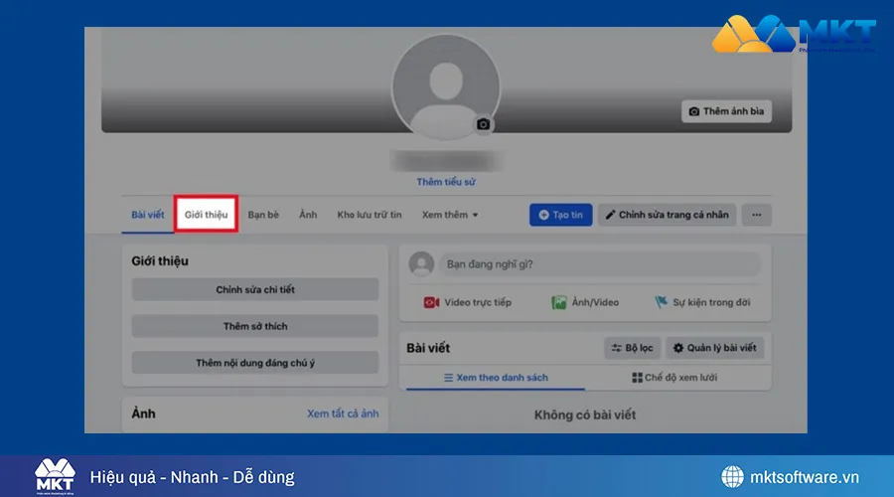Open the Bạn bè tab

pyautogui.click(x=263, y=215)
